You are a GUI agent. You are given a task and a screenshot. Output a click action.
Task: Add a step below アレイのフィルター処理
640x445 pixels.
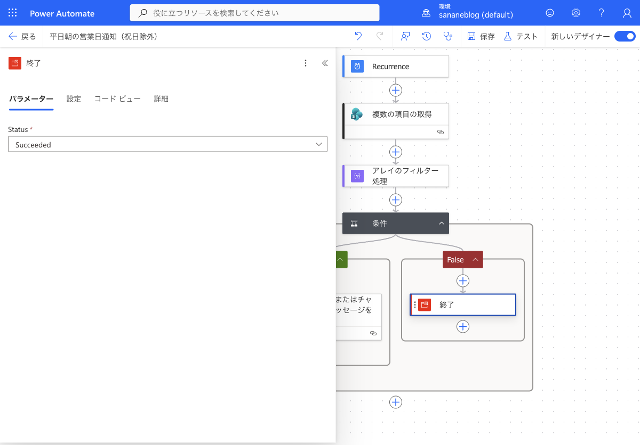coord(395,200)
